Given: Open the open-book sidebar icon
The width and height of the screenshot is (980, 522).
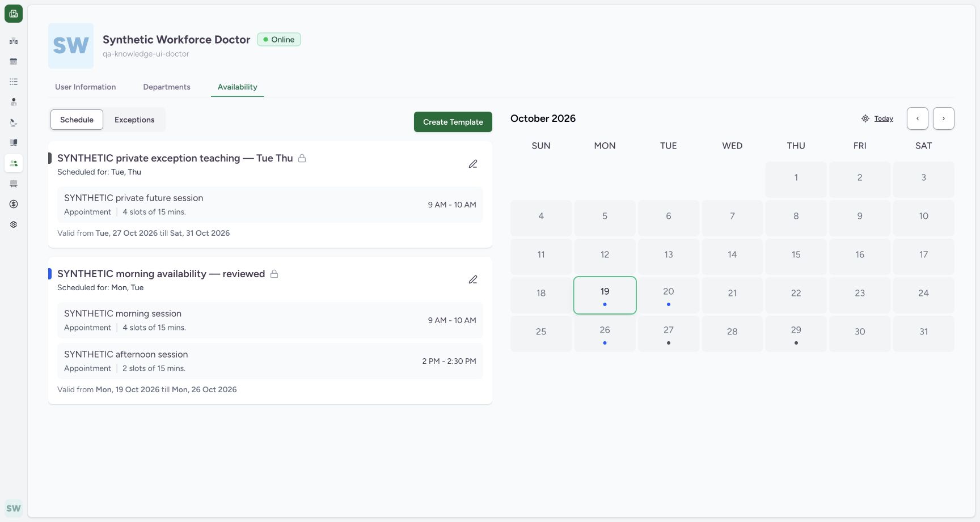Looking at the screenshot, I should pyautogui.click(x=14, y=143).
